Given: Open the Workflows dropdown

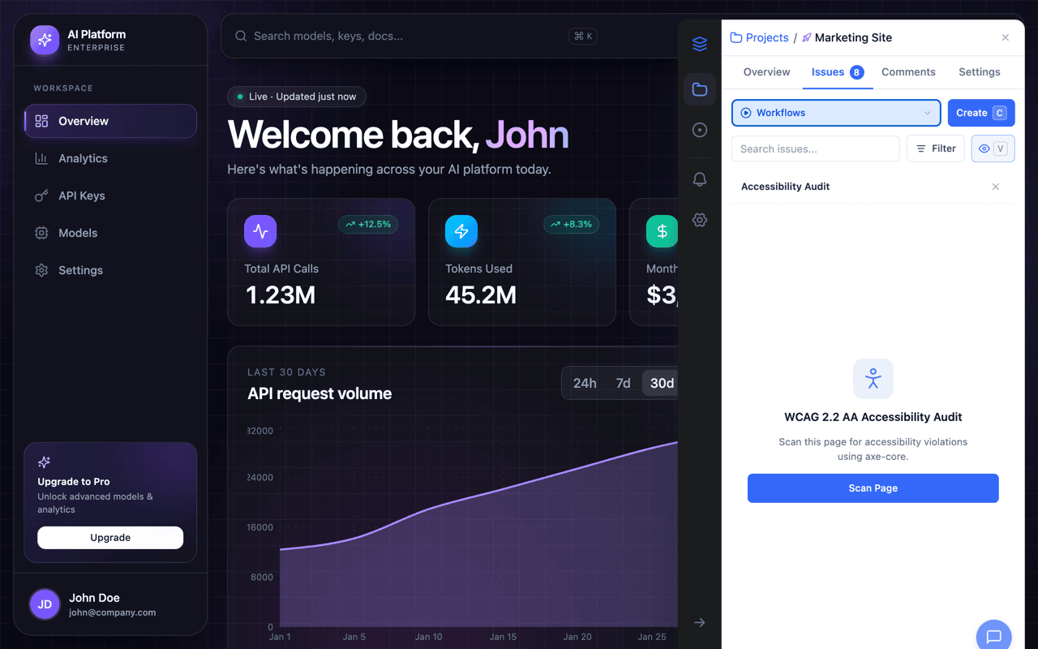Looking at the screenshot, I should tap(836, 113).
